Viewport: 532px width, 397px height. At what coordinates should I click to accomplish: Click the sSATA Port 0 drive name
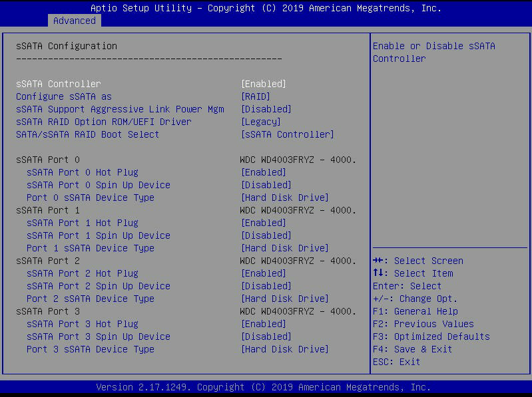tap(298, 160)
